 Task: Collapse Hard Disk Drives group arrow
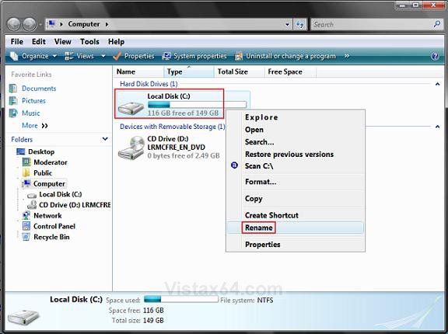(437, 84)
